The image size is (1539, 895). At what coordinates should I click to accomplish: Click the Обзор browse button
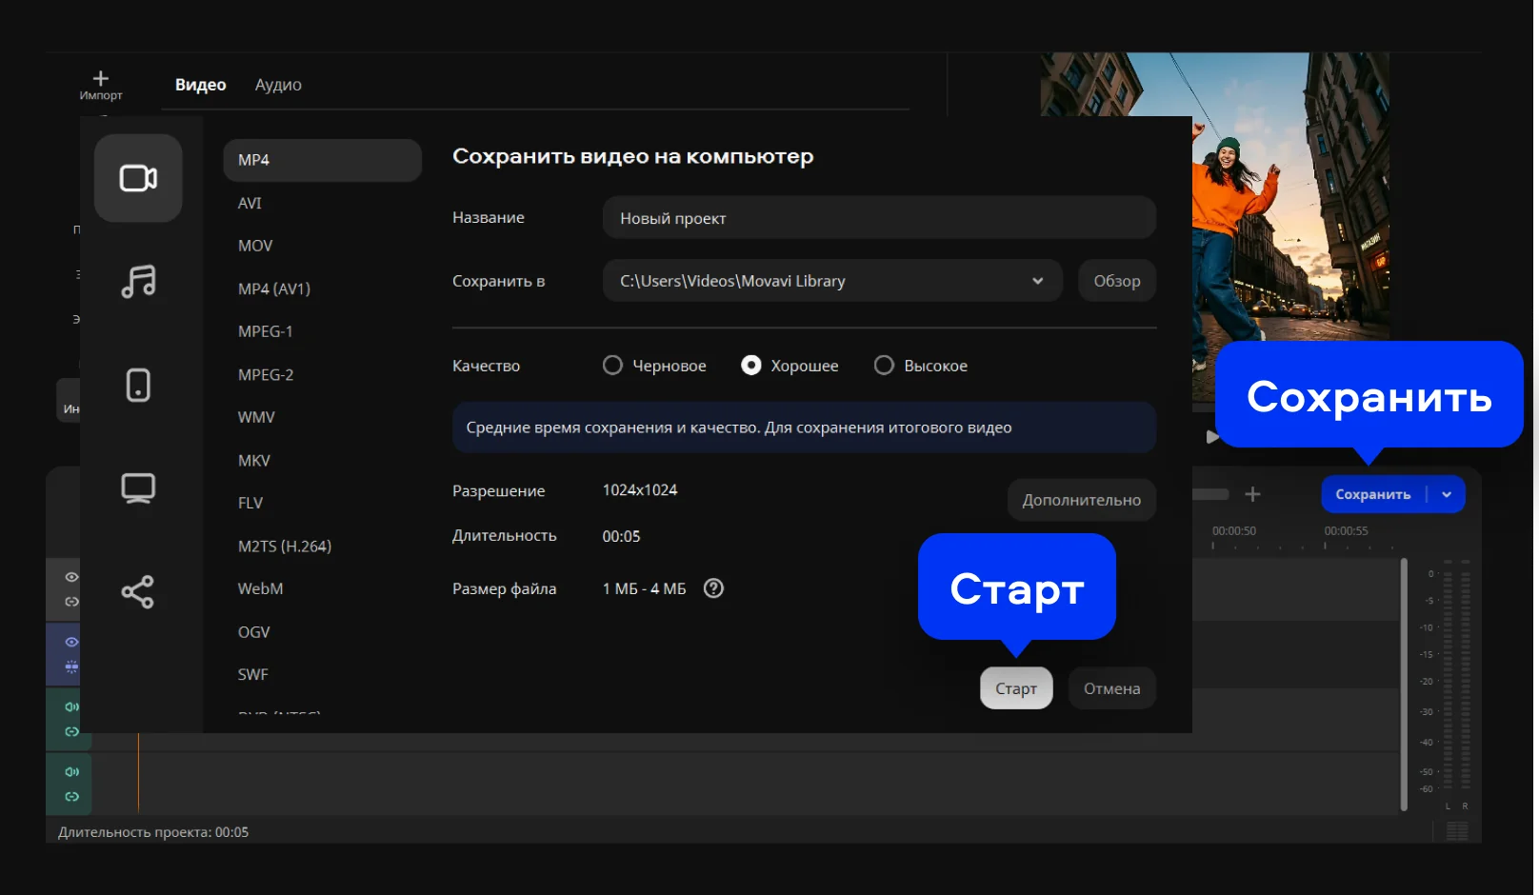(1116, 281)
